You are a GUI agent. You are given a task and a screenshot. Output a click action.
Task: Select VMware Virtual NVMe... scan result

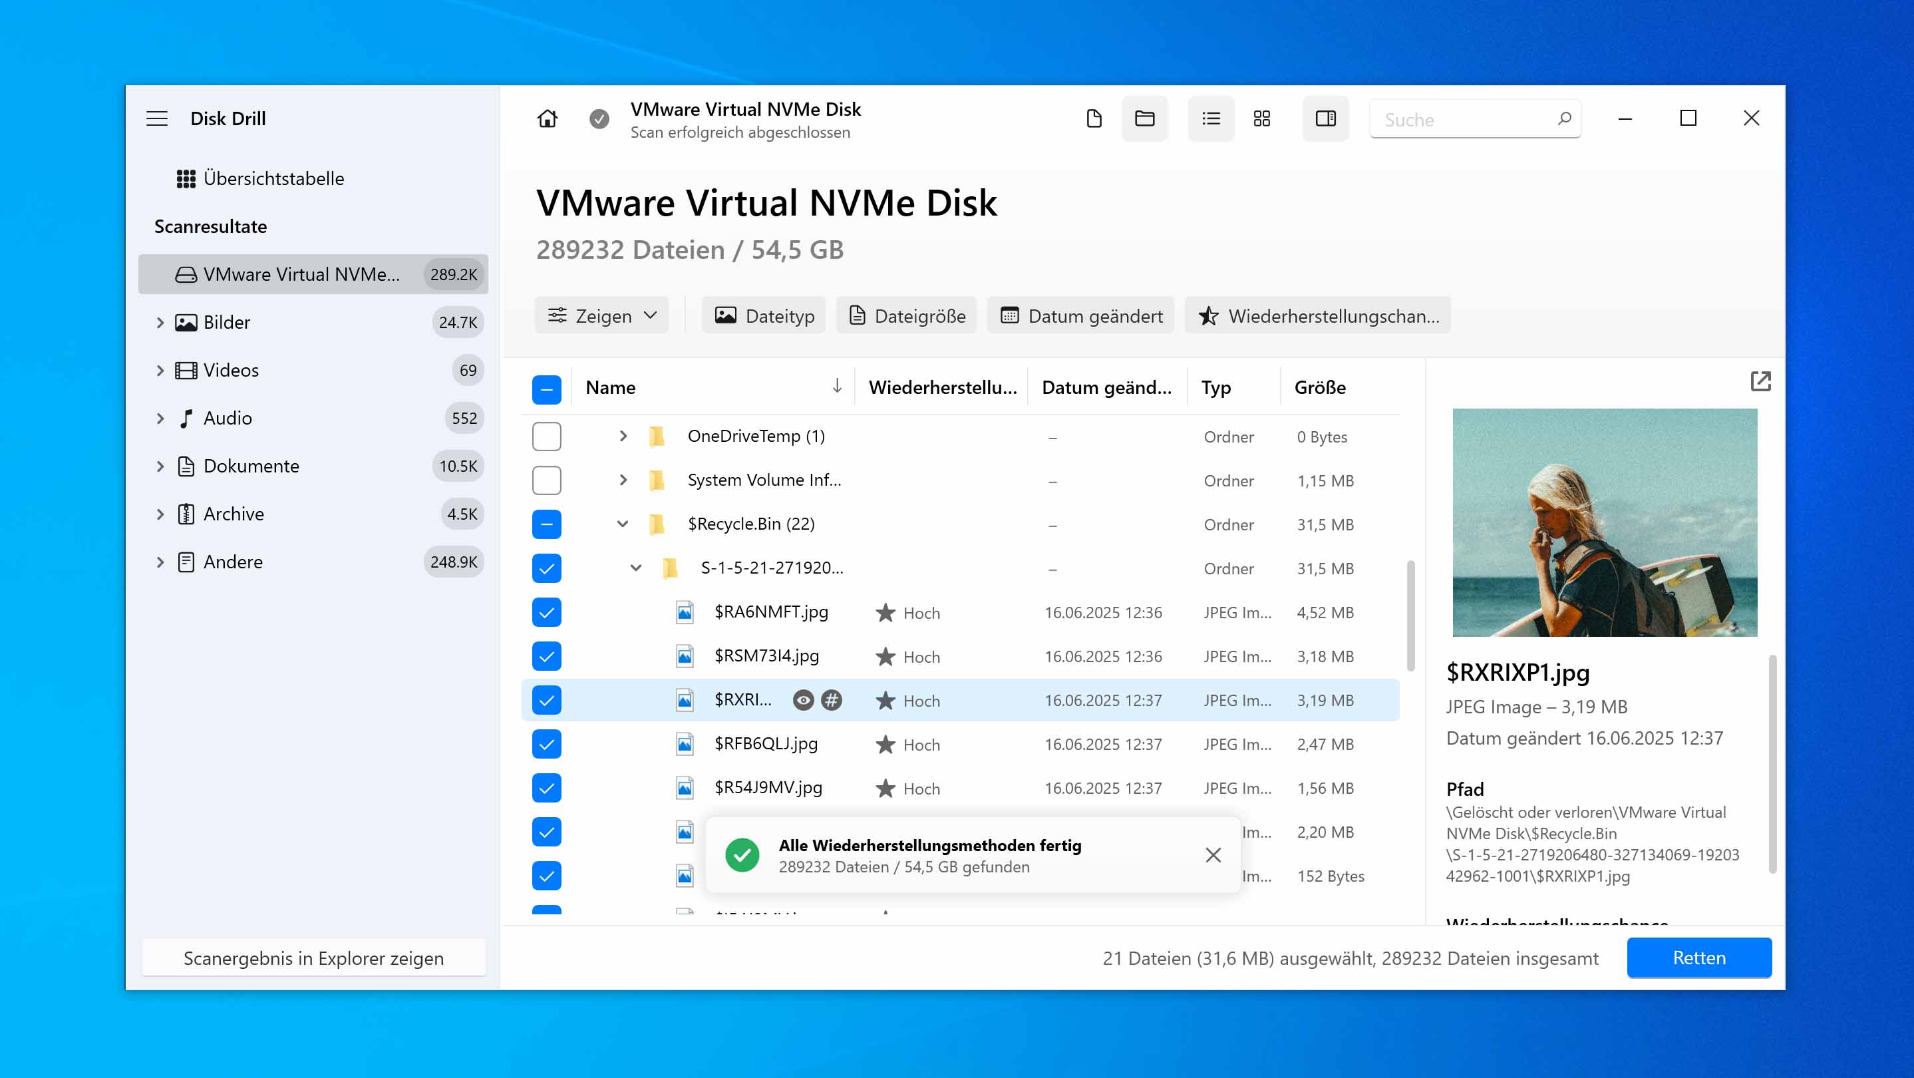pos(313,274)
